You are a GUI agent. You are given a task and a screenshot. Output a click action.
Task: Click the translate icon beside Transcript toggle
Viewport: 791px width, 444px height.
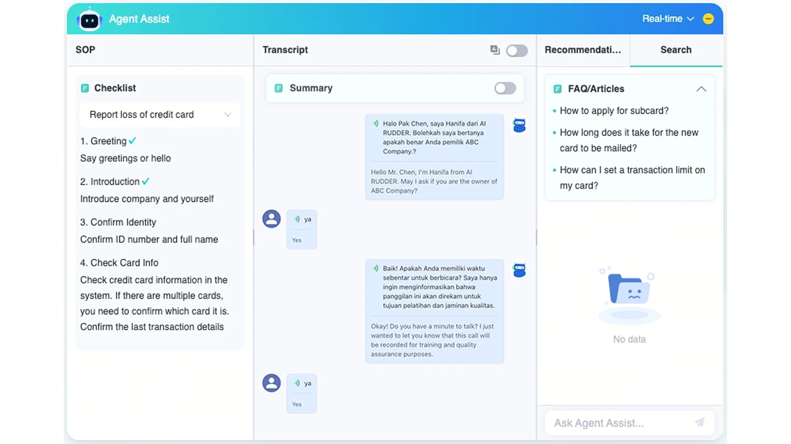(495, 50)
